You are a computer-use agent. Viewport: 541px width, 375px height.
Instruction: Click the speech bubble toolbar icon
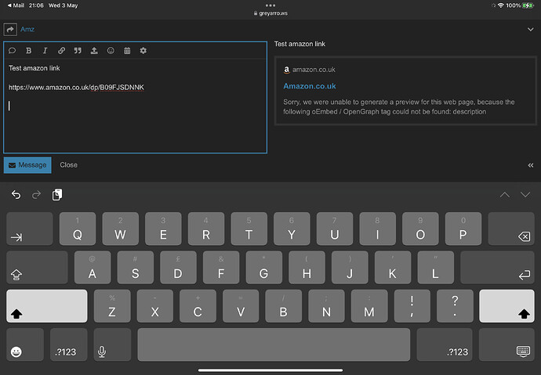point(12,51)
